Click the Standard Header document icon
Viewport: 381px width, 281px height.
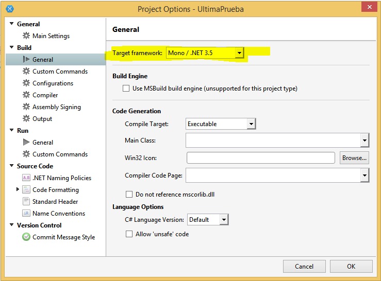coord(26,202)
